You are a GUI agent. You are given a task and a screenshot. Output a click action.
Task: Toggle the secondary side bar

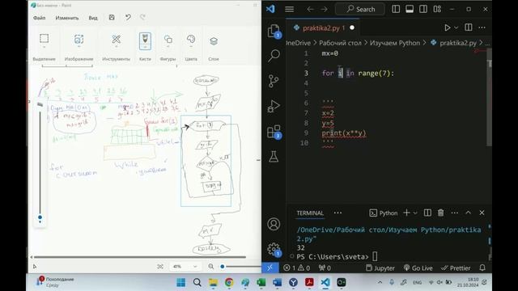coord(423,9)
